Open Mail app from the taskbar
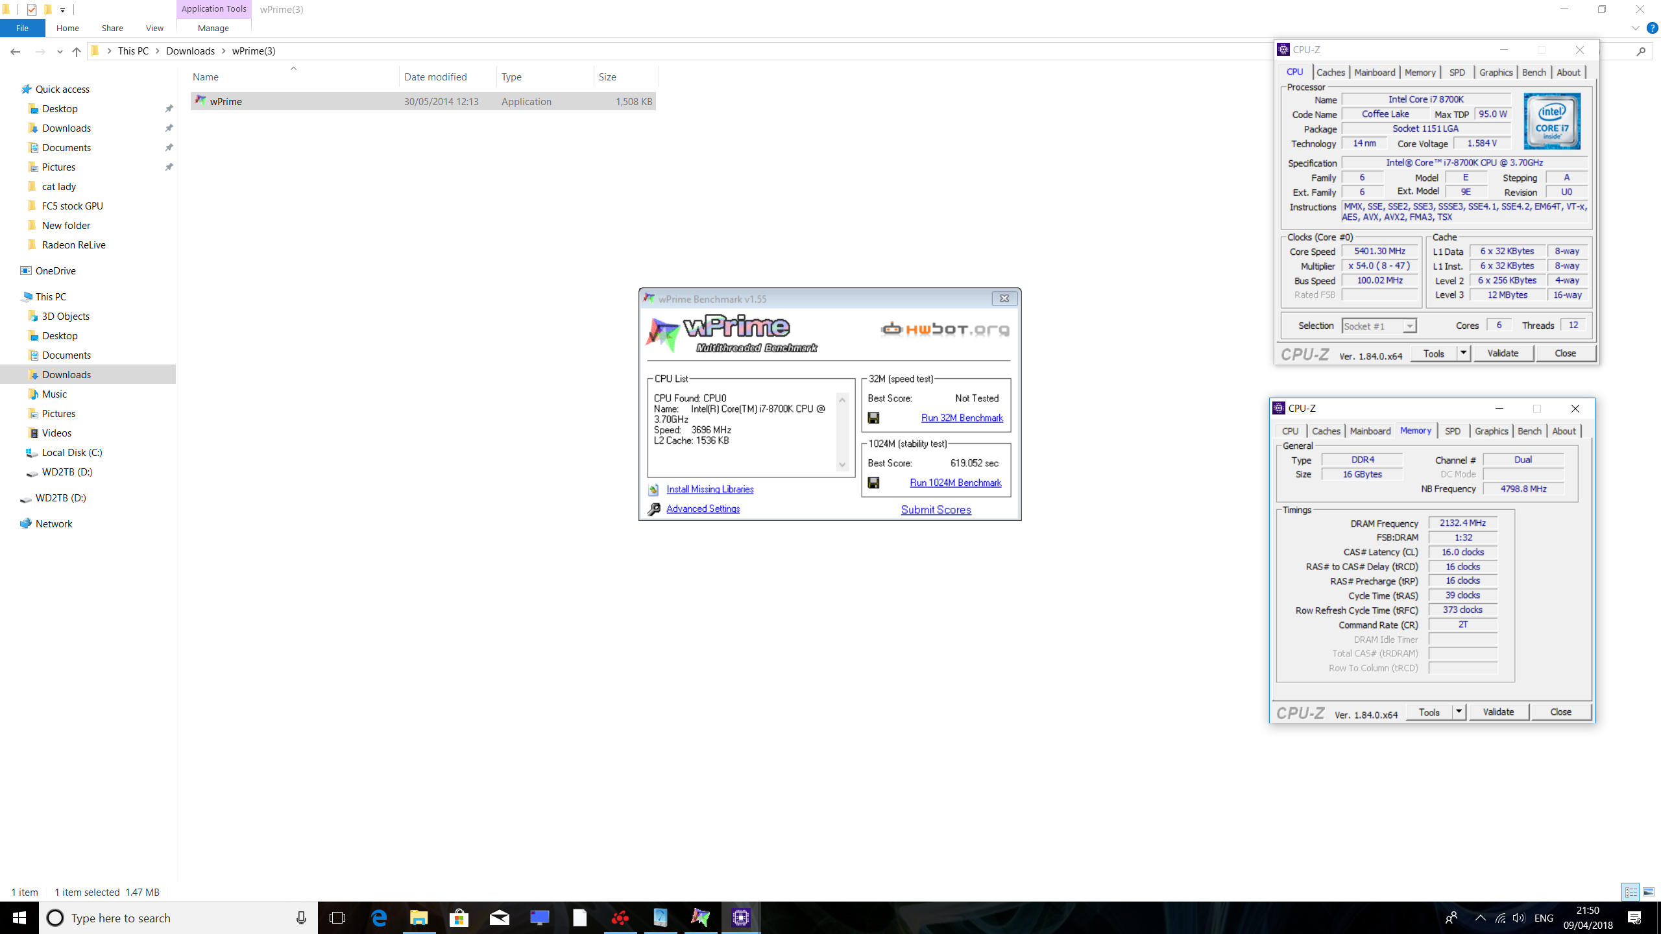Image resolution: width=1661 pixels, height=934 pixels. click(x=500, y=918)
